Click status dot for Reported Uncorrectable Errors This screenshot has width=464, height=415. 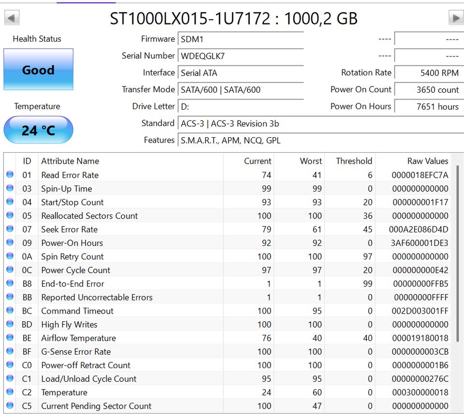[x=10, y=297]
